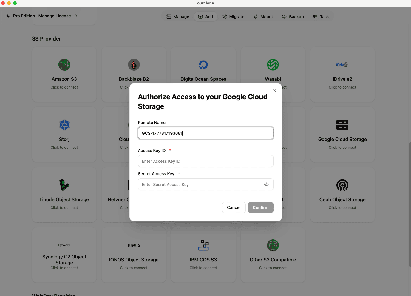Viewport: 411px width, 296px height.
Task: Click the Storj blue hexagon icon
Action: 64,125
